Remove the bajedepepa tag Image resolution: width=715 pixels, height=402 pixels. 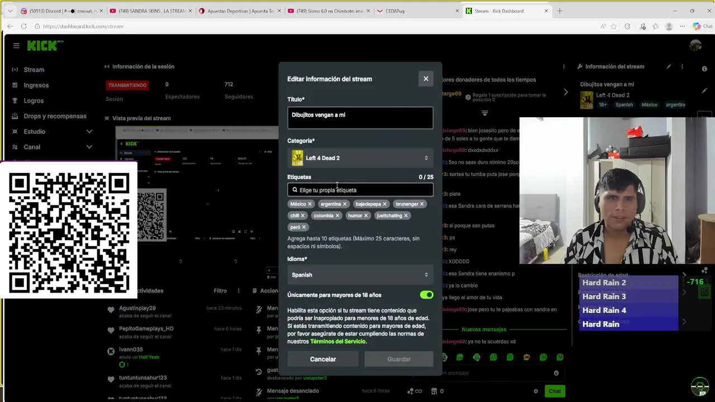click(384, 204)
